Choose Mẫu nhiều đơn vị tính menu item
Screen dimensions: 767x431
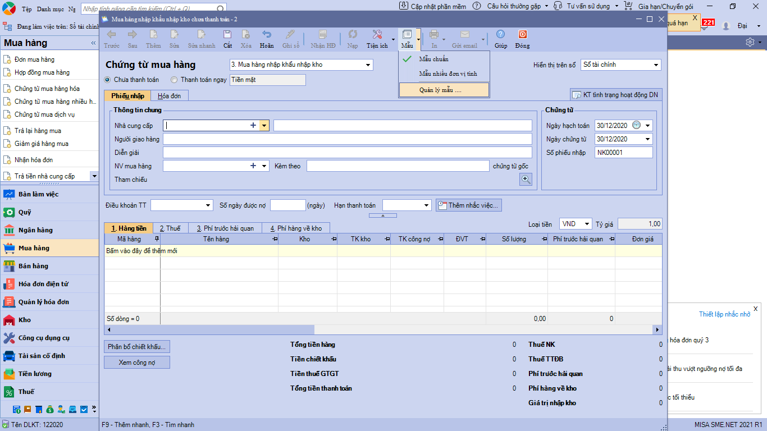point(444,74)
